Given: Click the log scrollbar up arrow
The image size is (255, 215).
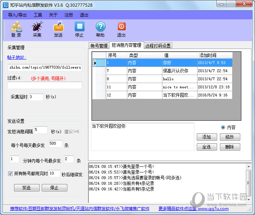Looking at the screenshot, I should (x=249, y=166).
